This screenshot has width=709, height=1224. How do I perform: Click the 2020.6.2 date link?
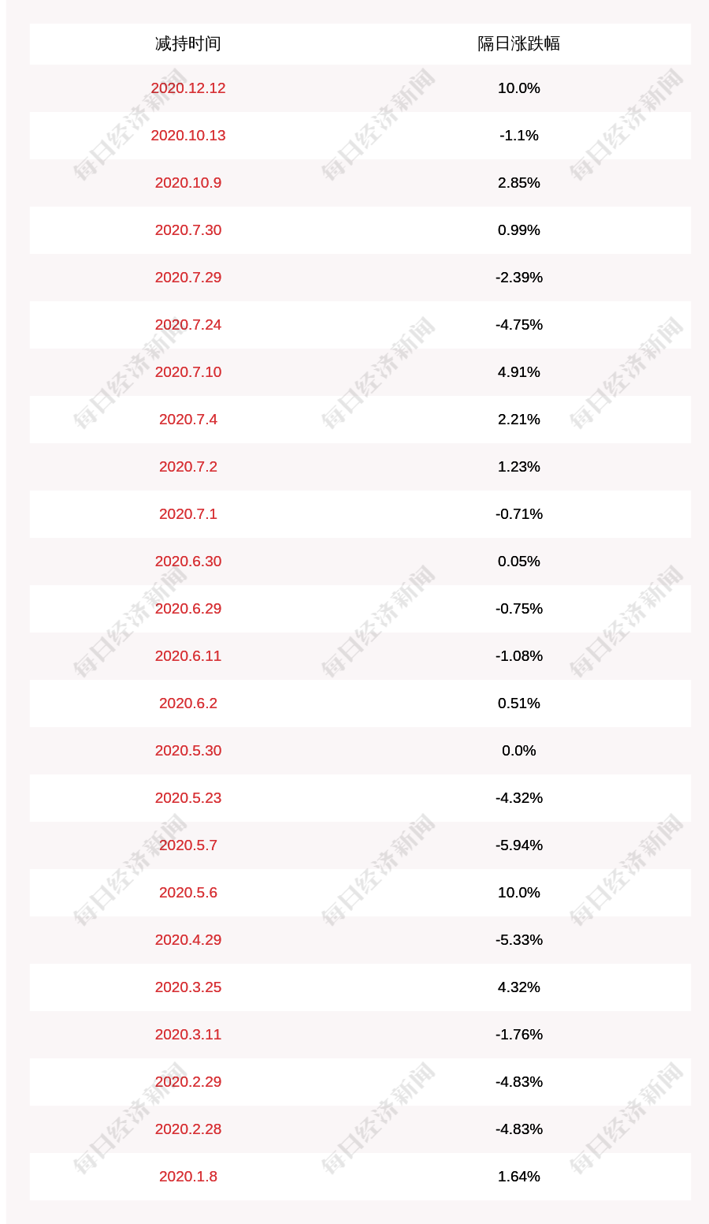click(187, 703)
